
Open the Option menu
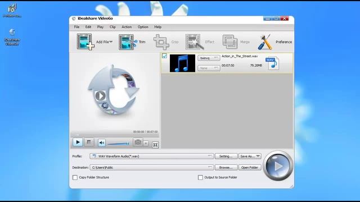tap(143, 27)
